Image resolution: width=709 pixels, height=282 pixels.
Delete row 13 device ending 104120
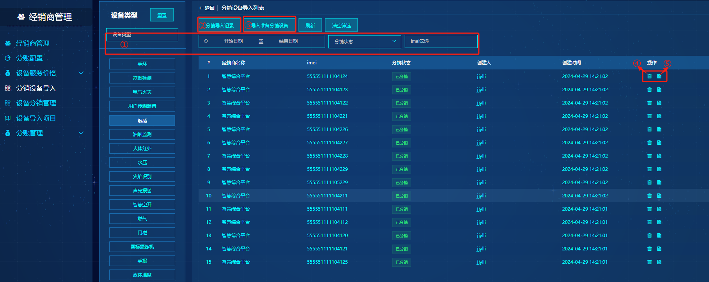[x=649, y=236]
